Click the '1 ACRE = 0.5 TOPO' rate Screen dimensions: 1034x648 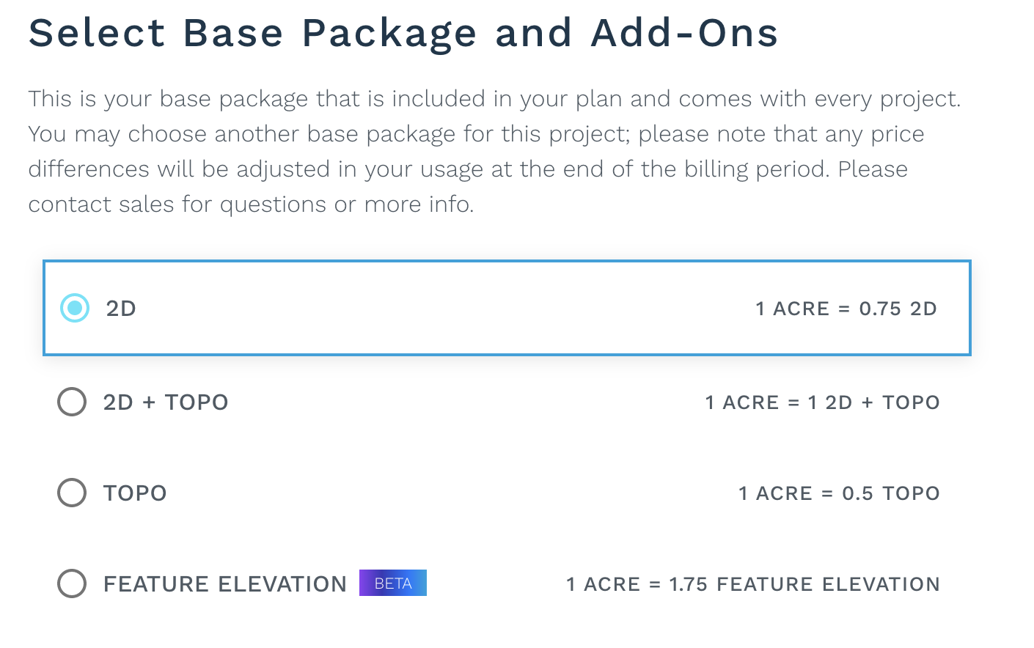(839, 493)
